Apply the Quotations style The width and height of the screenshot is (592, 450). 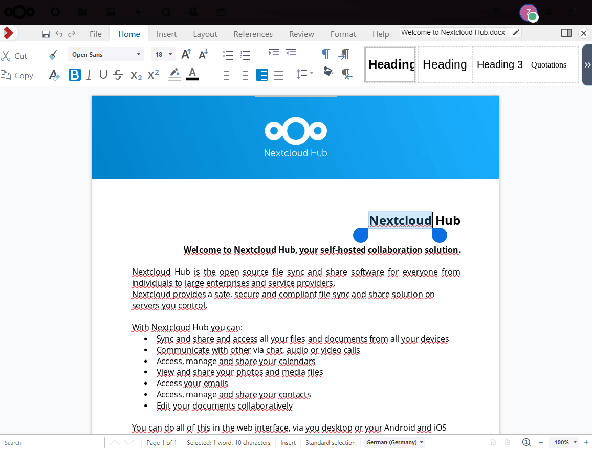coord(553,64)
